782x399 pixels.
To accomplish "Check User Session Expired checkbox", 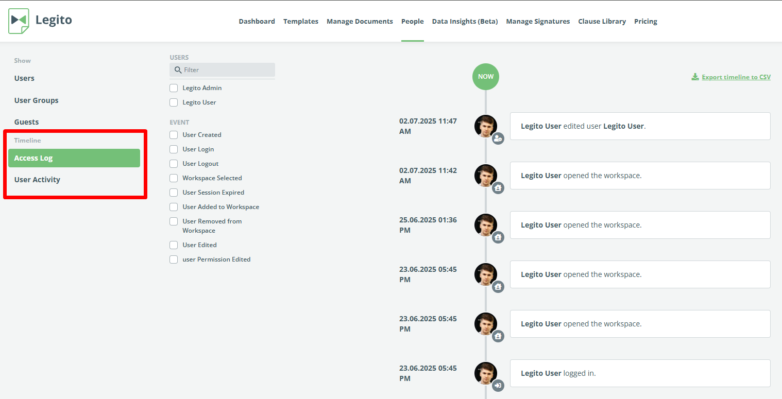I will (x=174, y=193).
